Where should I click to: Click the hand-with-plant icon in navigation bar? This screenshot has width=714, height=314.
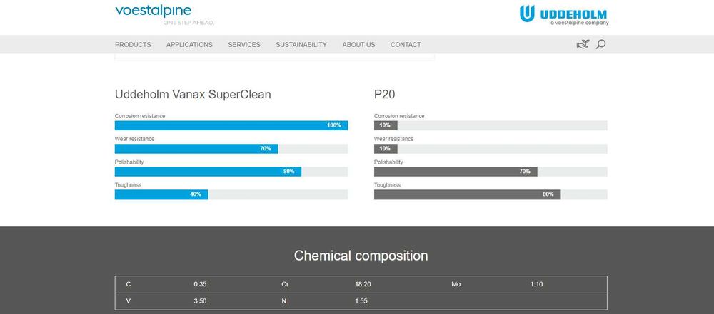click(x=583, y=44)
